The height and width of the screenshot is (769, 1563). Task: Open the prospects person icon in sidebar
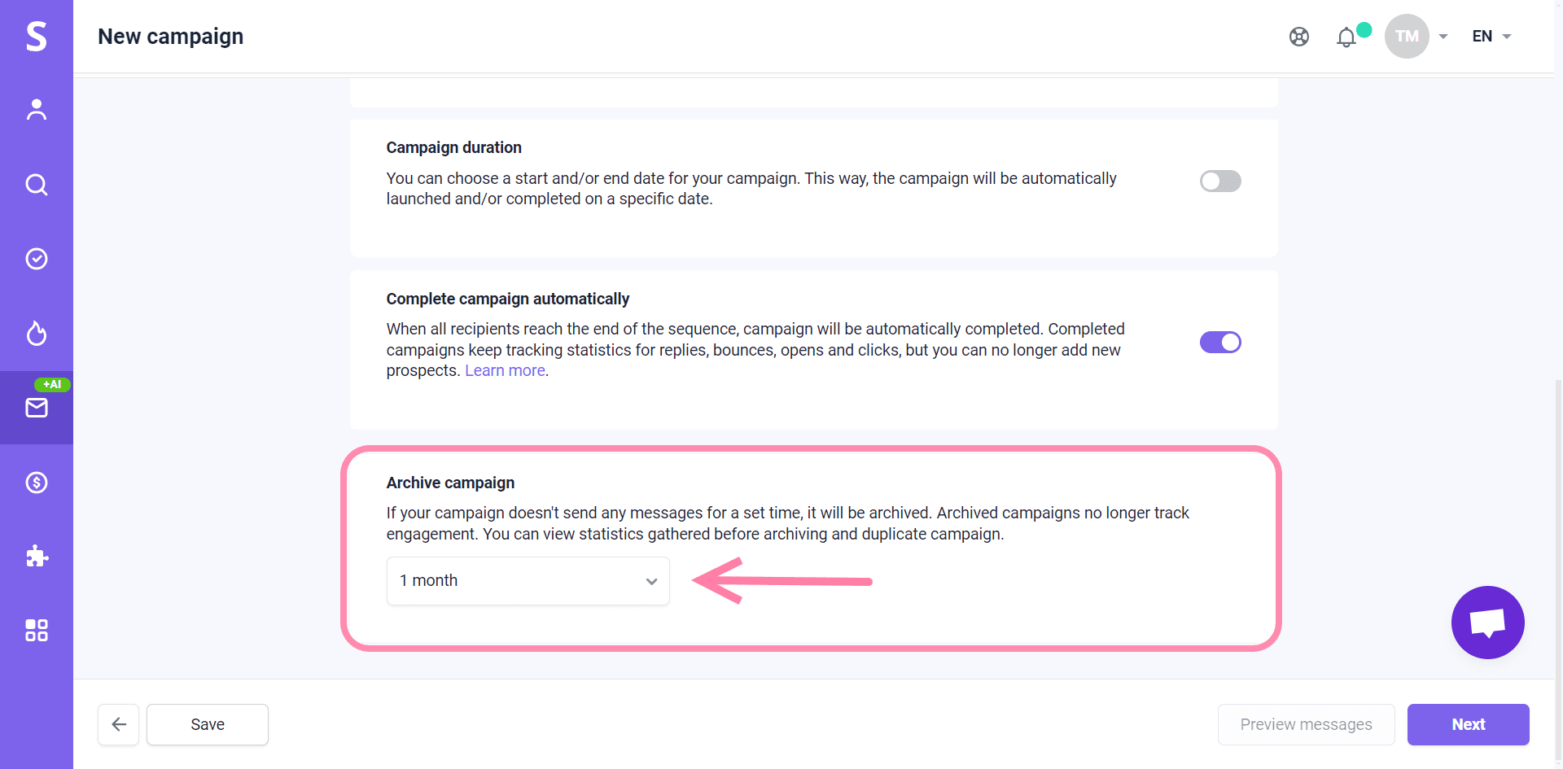[37, 110]
